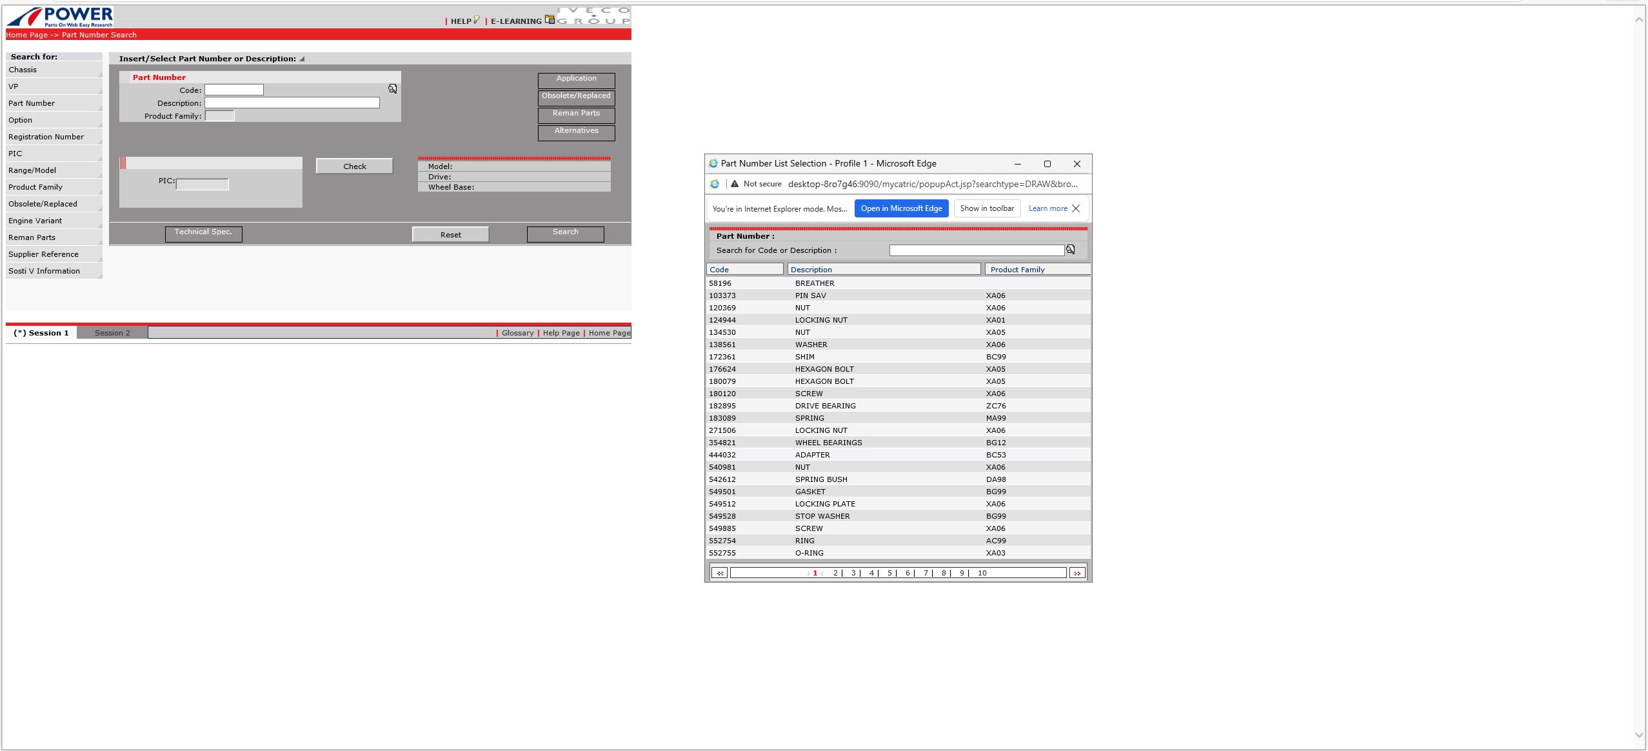Click the part lookup icon beside Code field
The width and height of the screenshot is (1648, 751).
click(392, 89)
